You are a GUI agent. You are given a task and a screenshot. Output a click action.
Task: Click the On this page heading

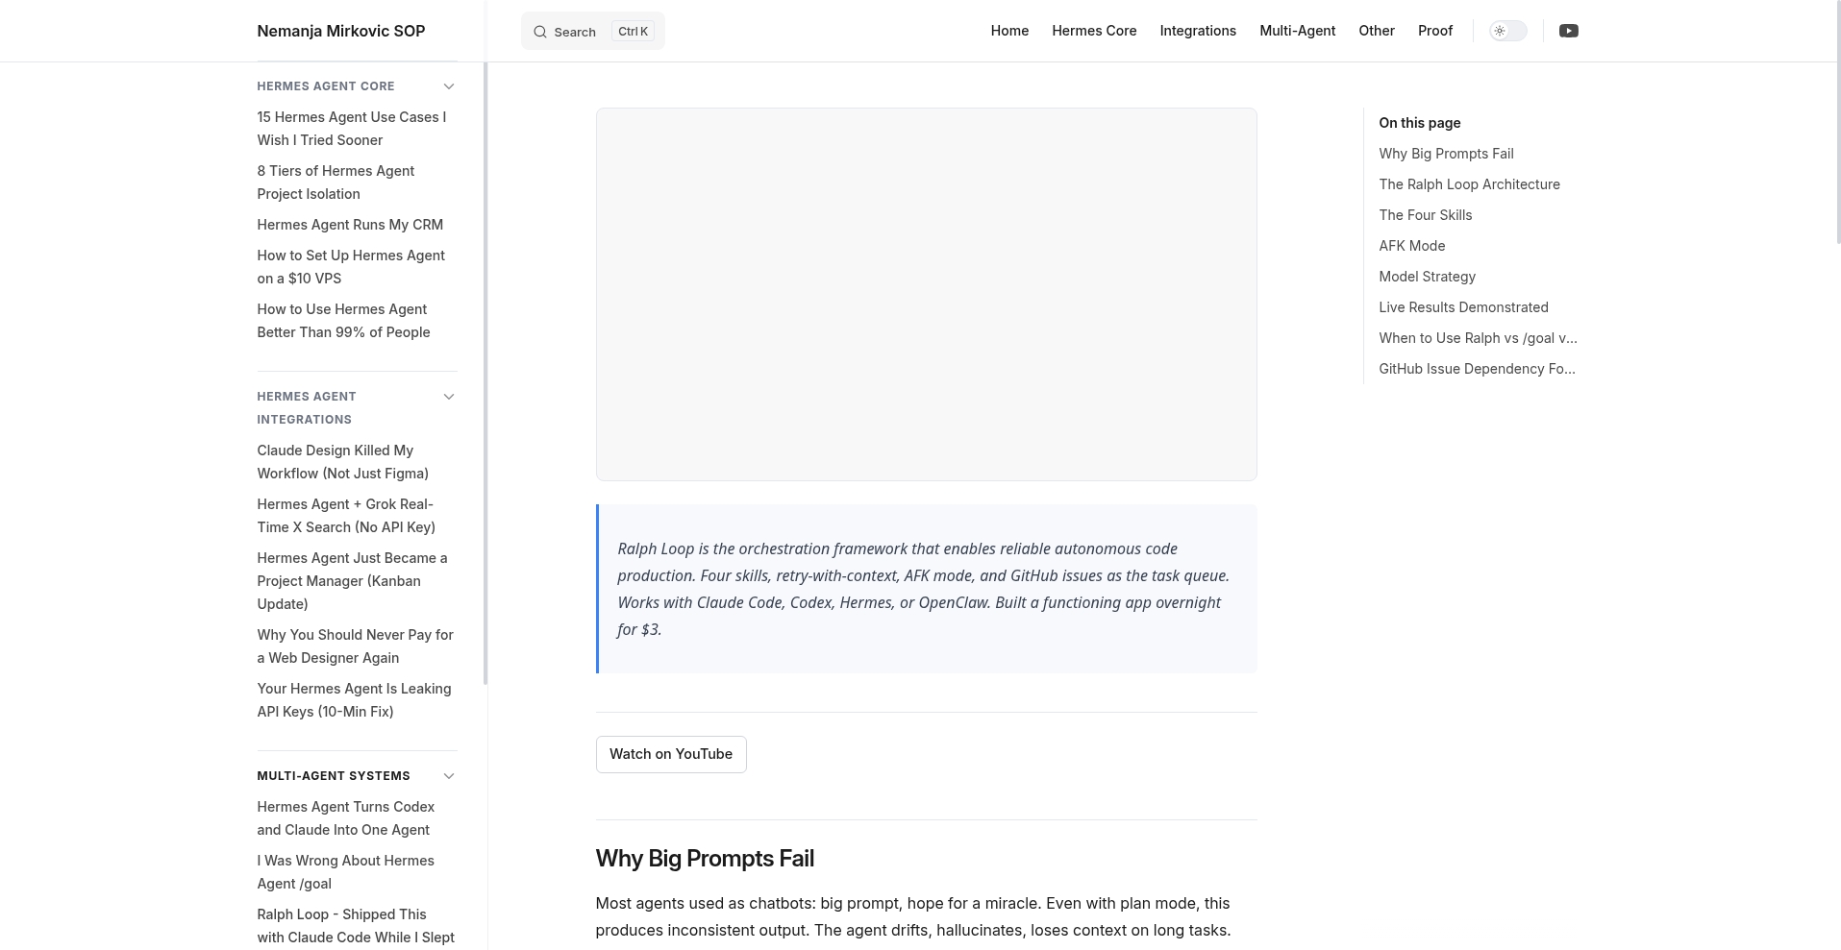pos(1419,123)
